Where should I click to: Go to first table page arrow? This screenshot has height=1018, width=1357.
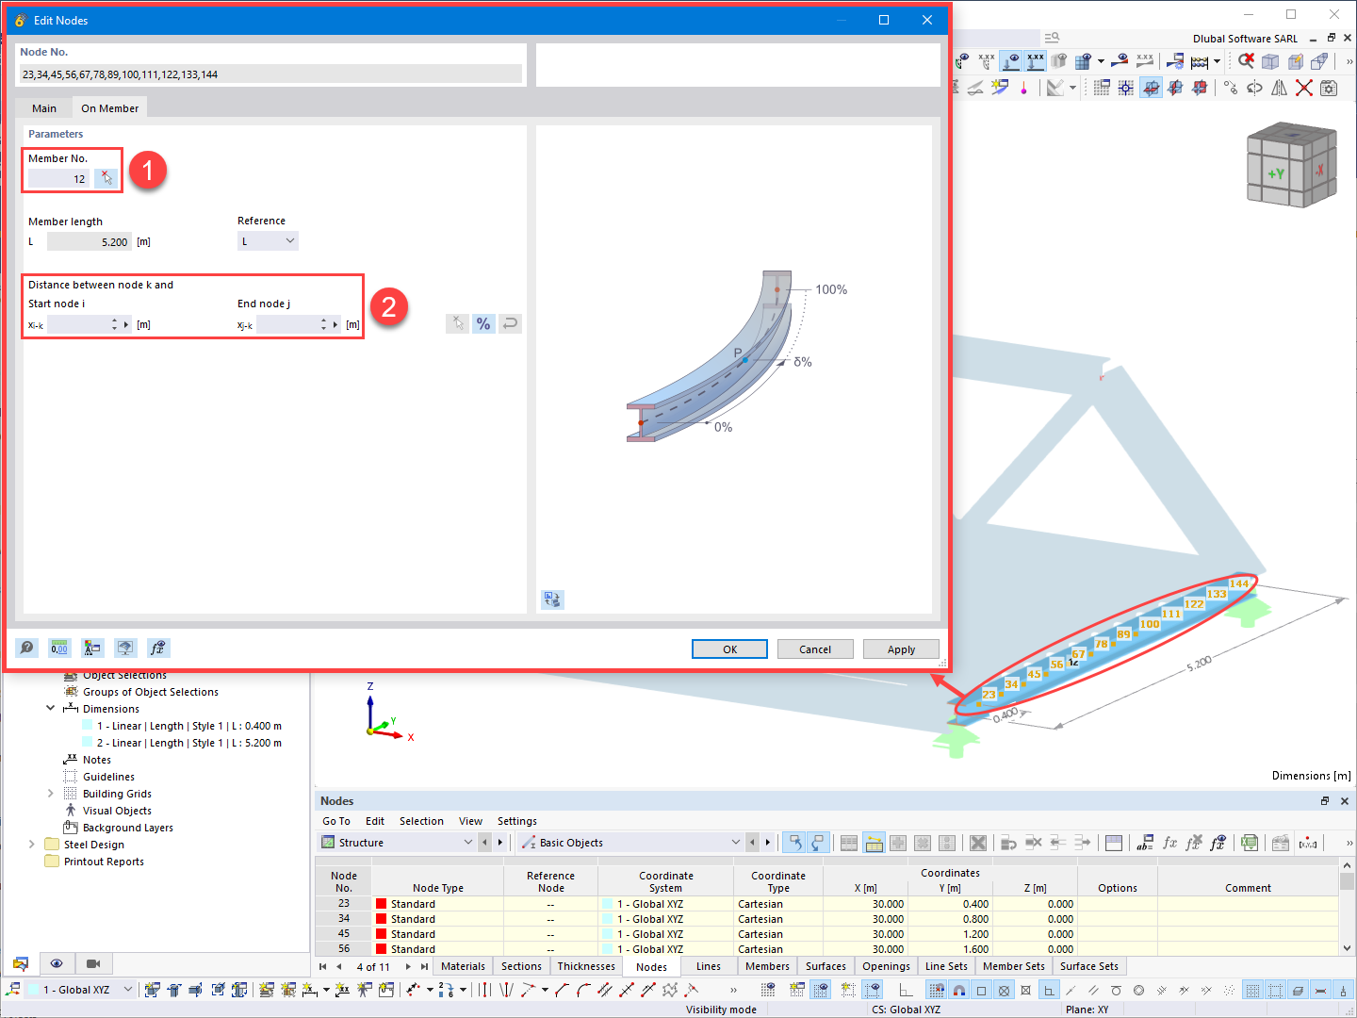tap(323, 966)
